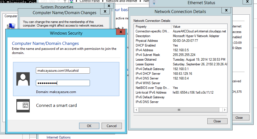Click value 192.168.0.4

click(x=181, y=78)
